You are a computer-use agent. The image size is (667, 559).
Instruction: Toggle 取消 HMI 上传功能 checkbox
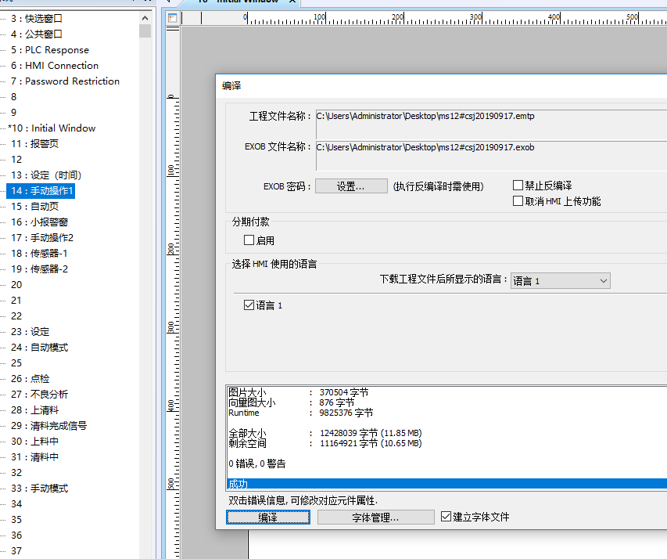[x=518, y=201]
